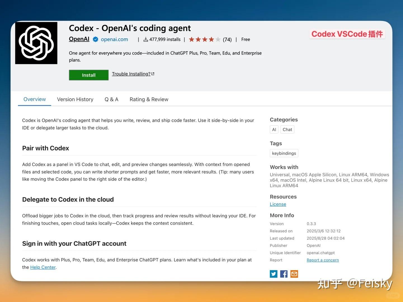The width and height of the screenshot is (403, 302).
Task: Share the extension on Twitter
Action: tap(274, 274)
